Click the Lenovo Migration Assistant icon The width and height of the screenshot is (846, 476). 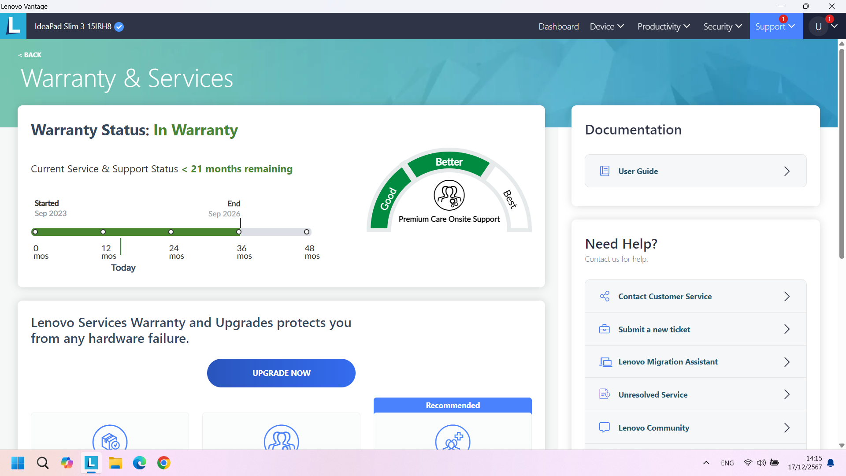coord(605,362)
